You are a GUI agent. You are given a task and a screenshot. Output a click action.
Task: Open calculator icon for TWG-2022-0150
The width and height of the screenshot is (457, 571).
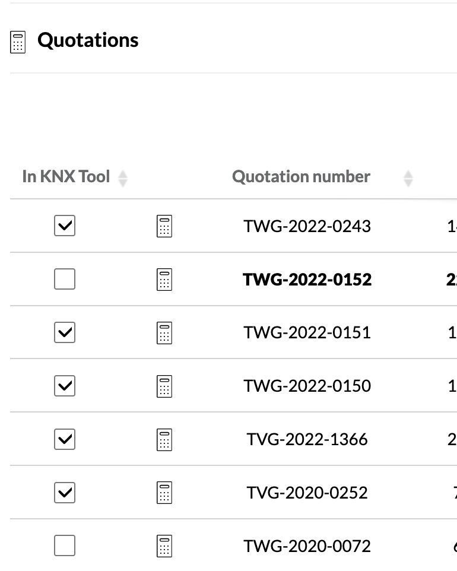tap(164, 386)
